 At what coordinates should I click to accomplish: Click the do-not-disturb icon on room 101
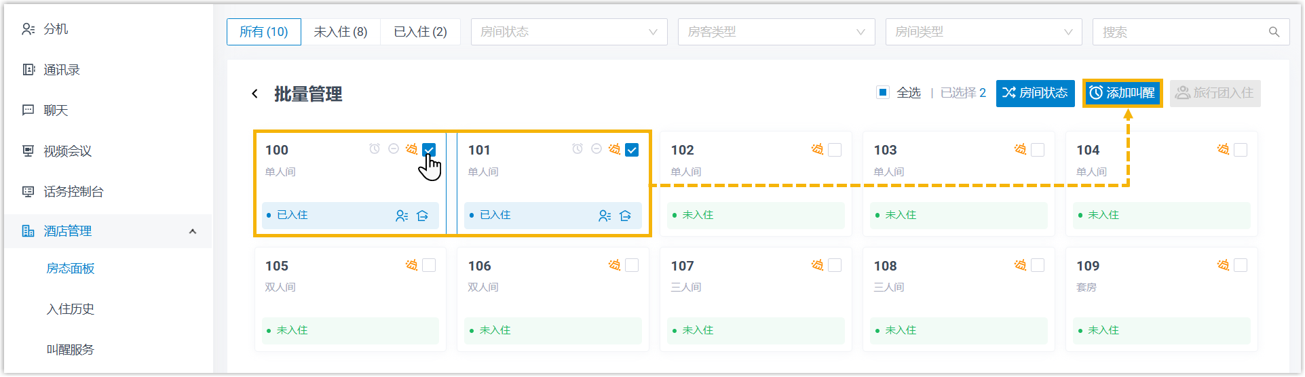596,149
